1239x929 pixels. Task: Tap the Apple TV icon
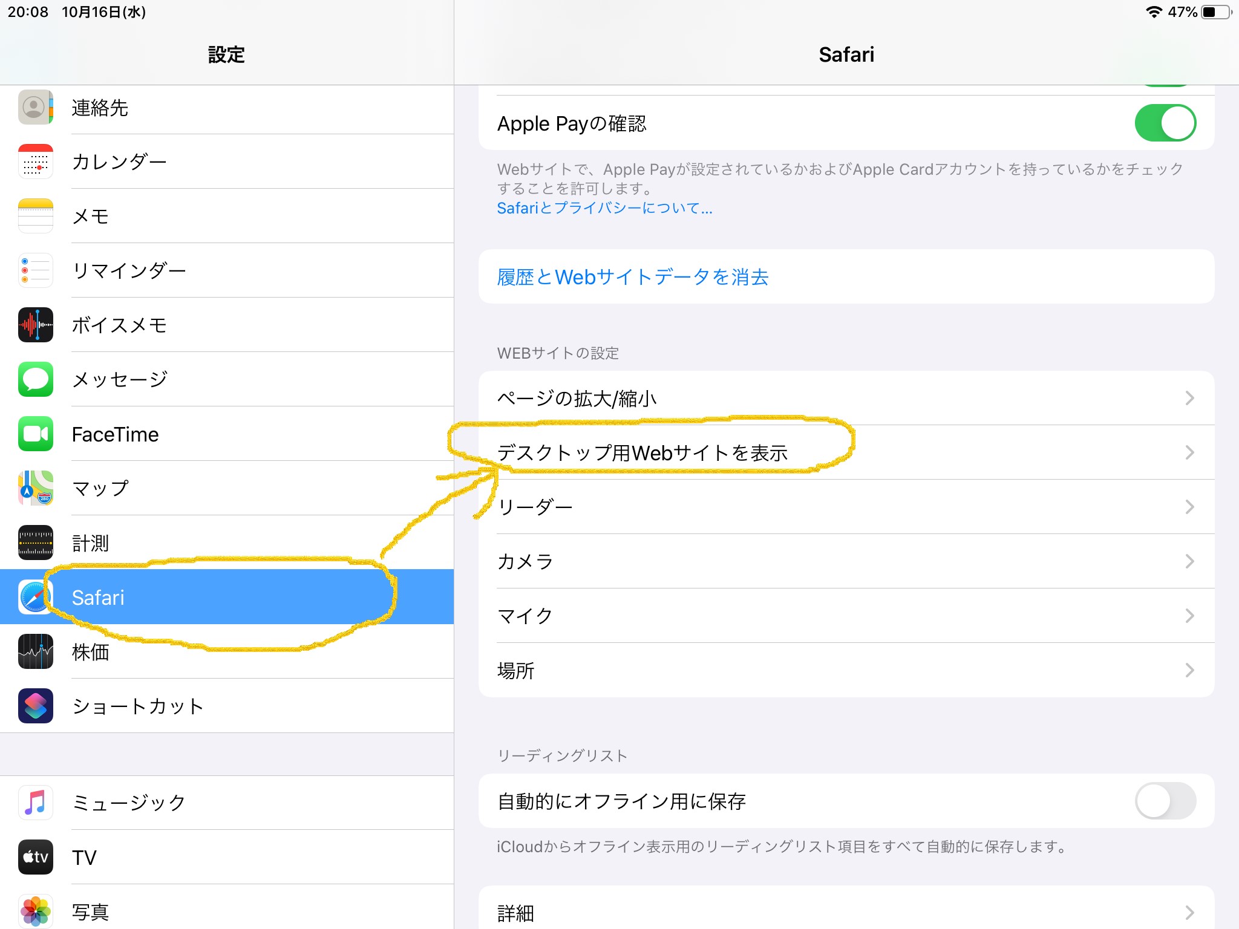coord(36,857)
